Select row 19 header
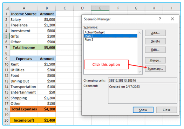 click(x=6, y=115)
